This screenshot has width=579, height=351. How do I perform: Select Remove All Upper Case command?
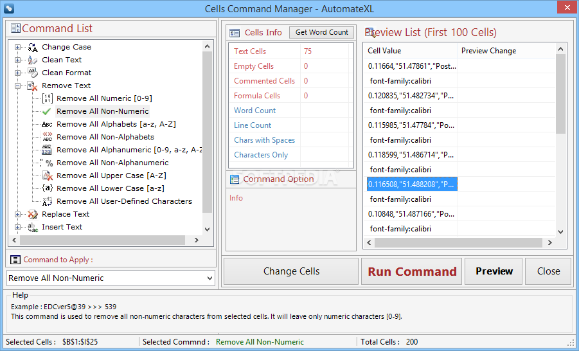tap(111, 175)
